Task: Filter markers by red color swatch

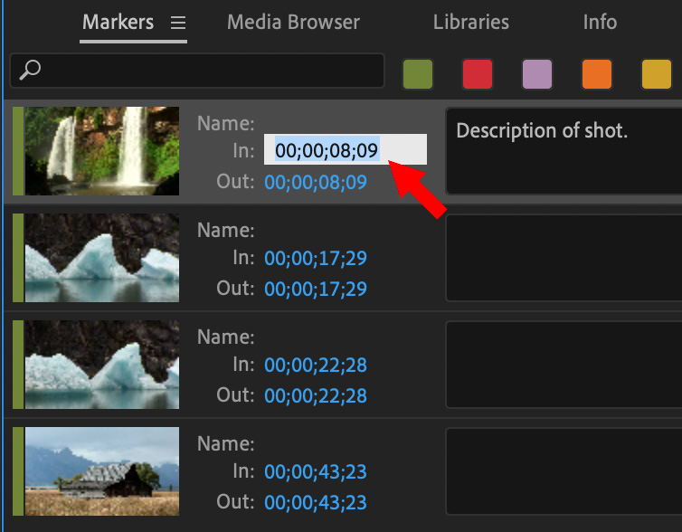Action: point(478,73)
